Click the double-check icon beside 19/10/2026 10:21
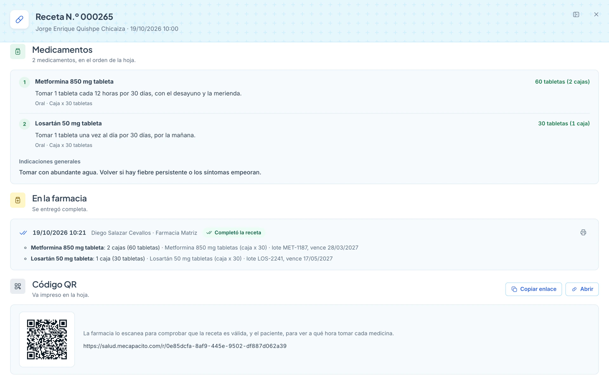The width and height of the screenshot is (609, 380). 23,233
